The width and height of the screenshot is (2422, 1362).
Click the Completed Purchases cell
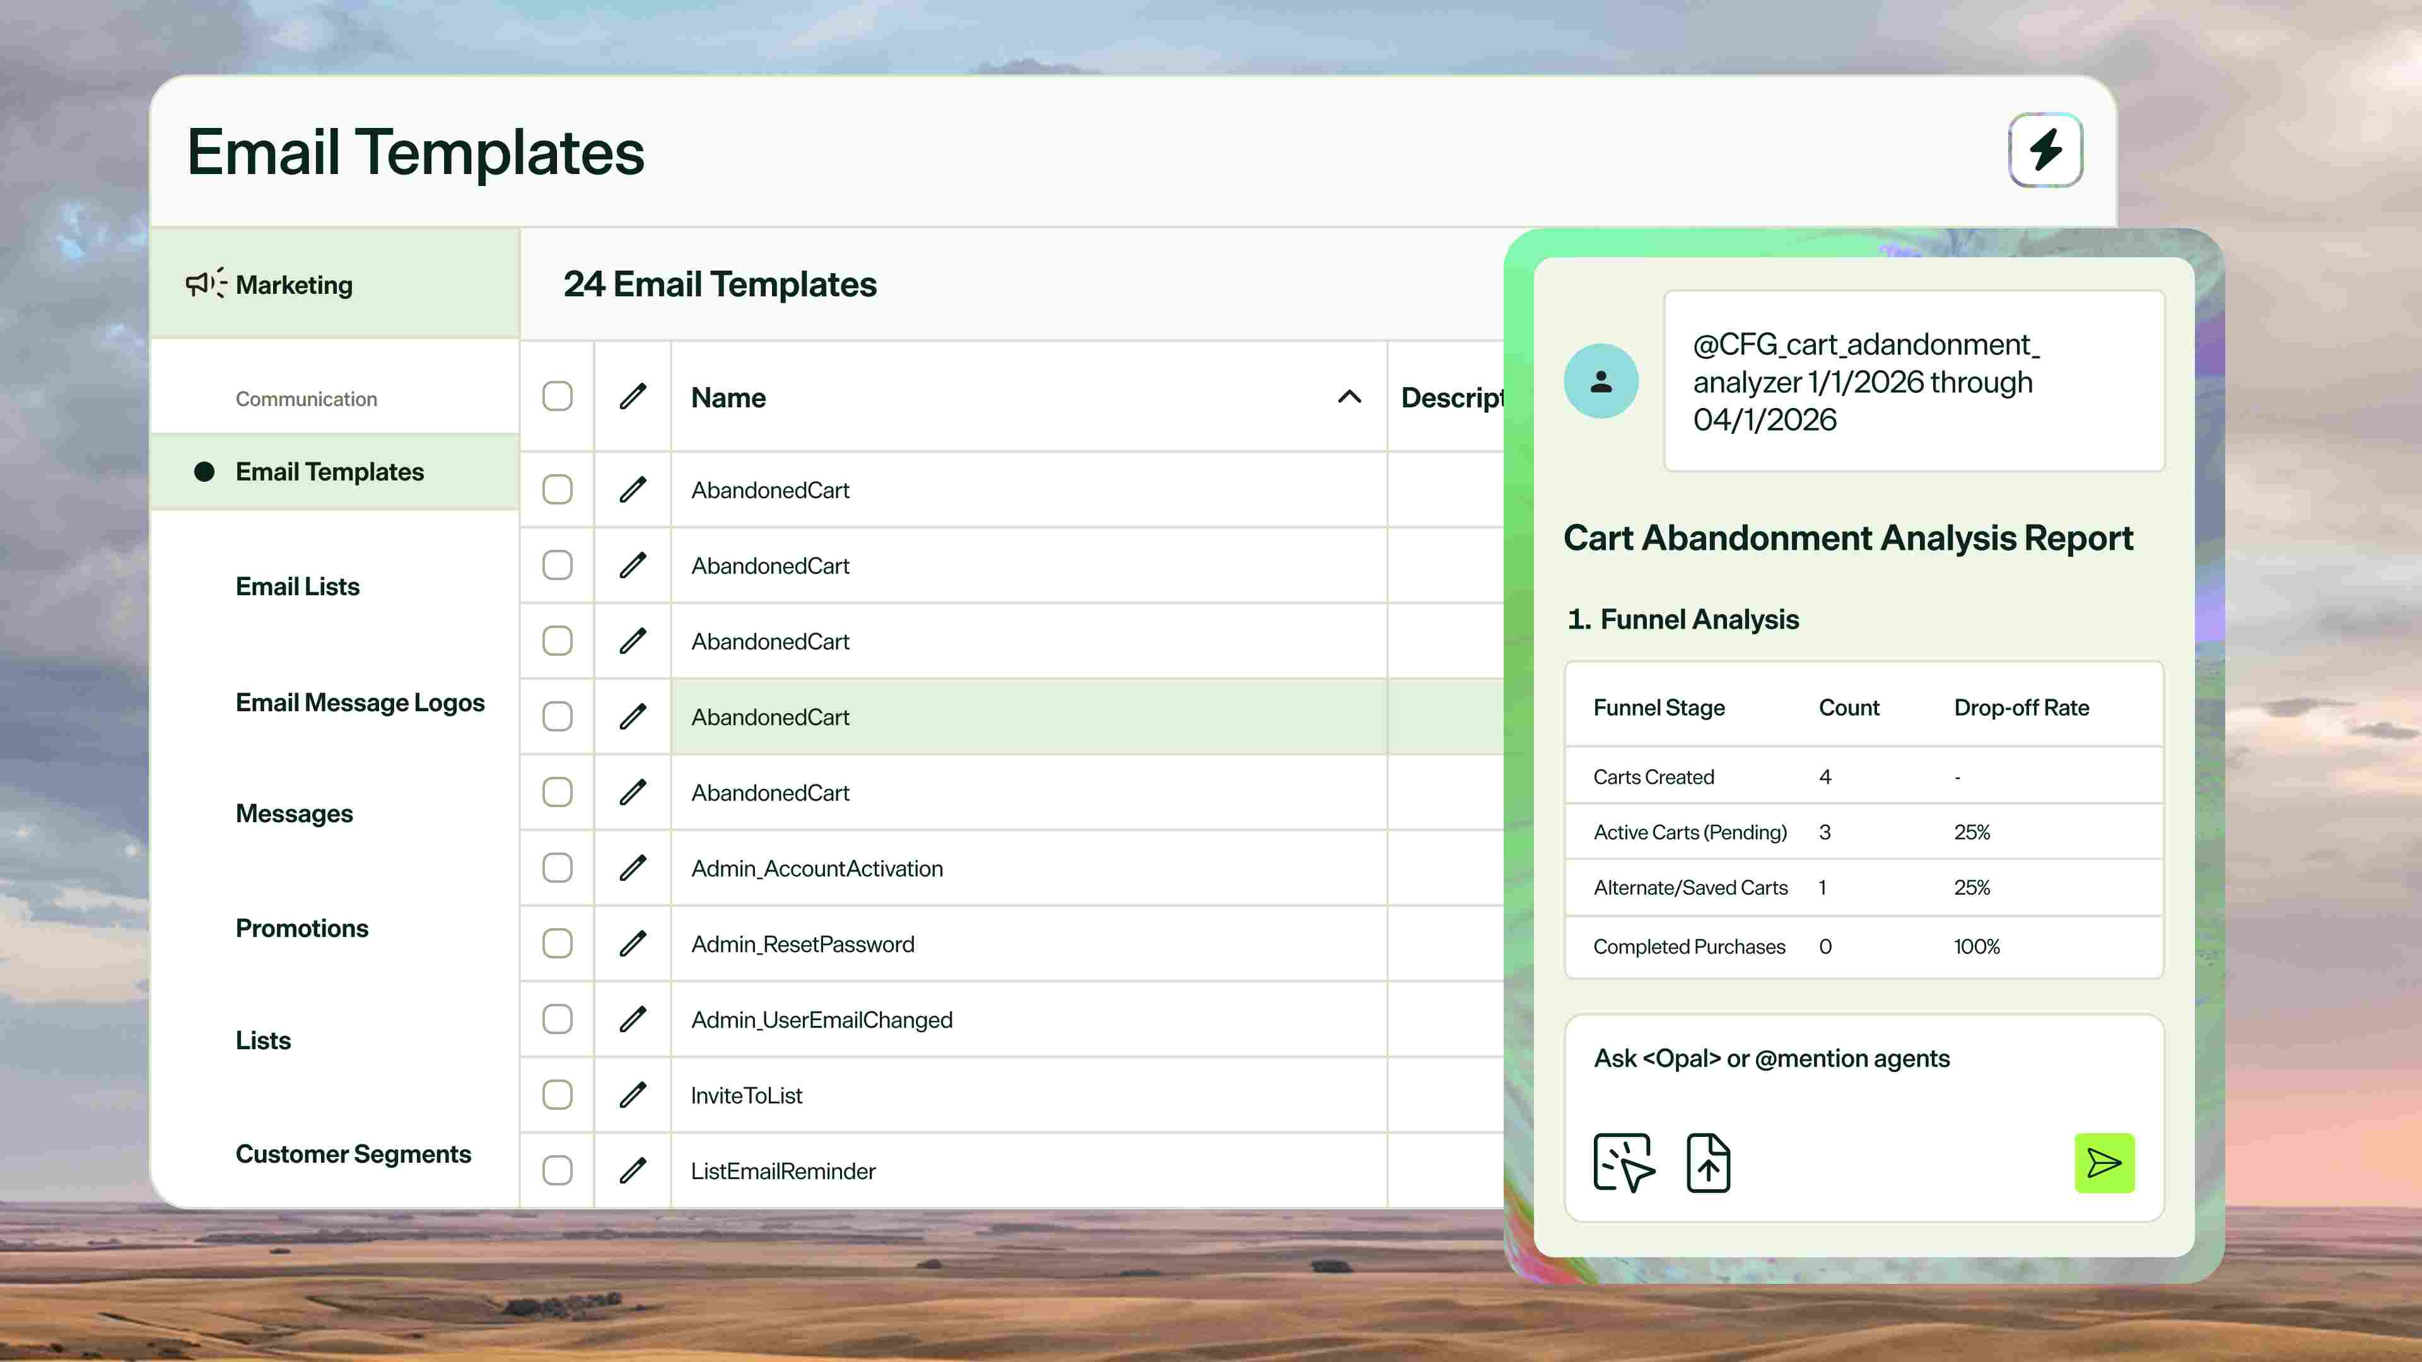tap(1688, 946)
